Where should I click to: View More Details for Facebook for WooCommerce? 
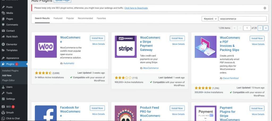(x=99, y=114)
